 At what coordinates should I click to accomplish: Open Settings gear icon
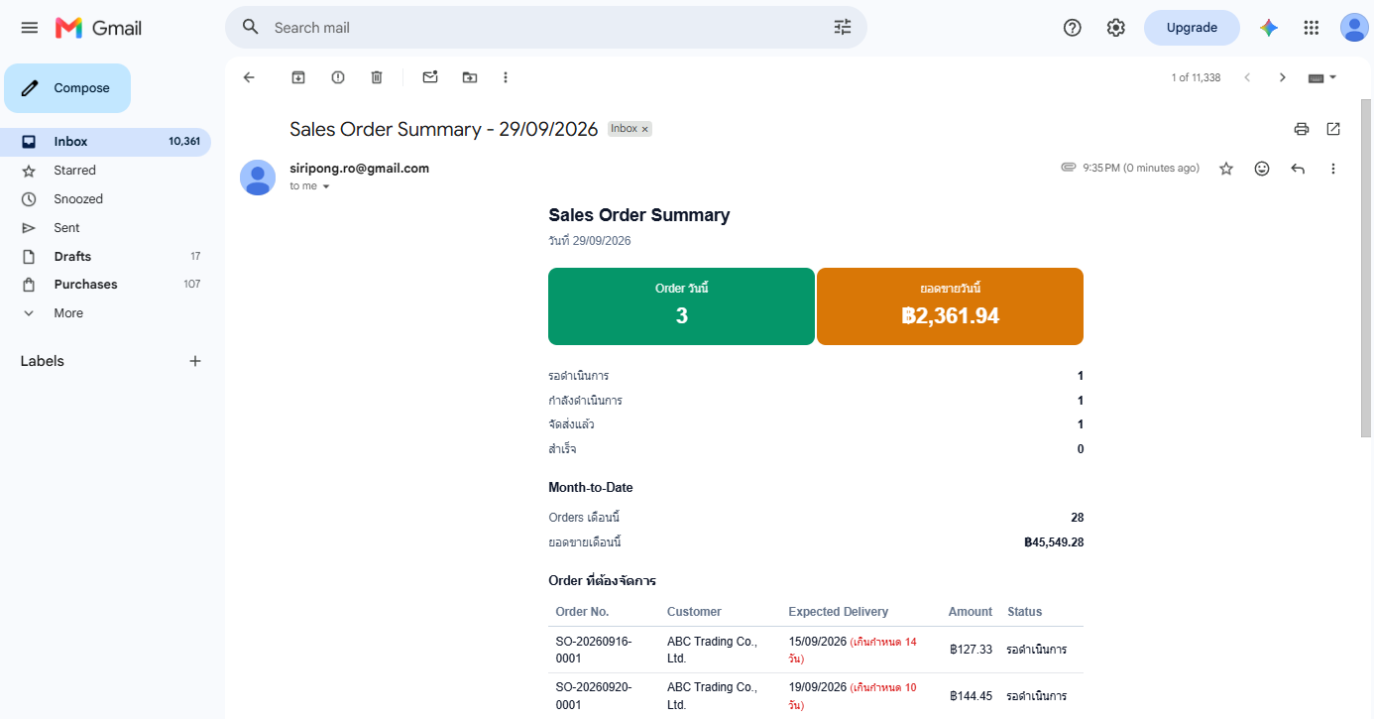point(1116,28)
